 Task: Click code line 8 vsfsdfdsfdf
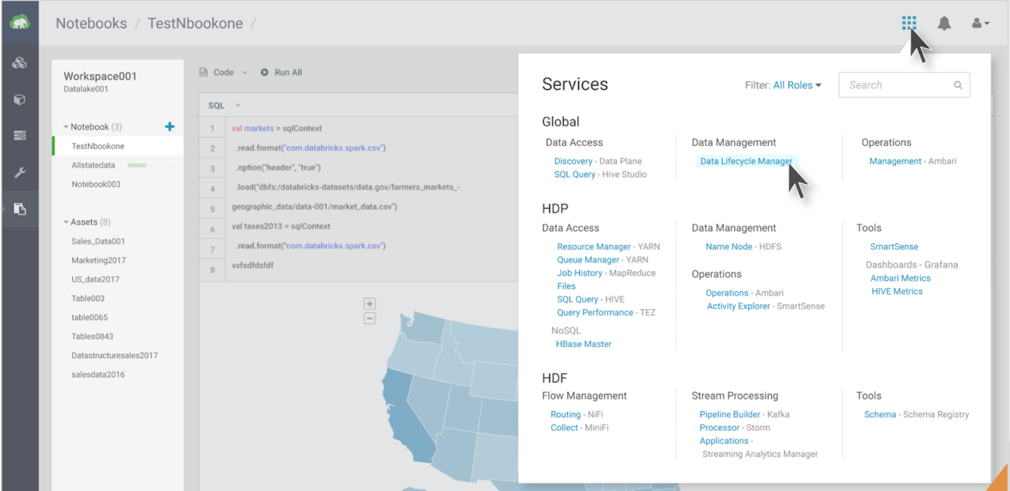tap(252, 265)
